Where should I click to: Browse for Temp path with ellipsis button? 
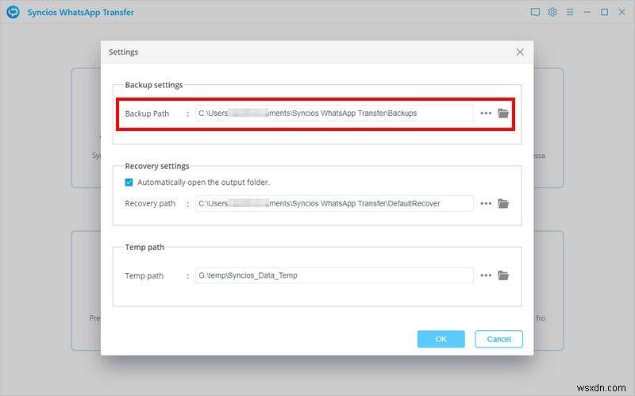coord(486,275)
